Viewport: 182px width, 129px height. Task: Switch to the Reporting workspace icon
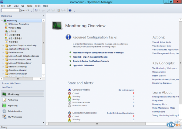(4, 106)
